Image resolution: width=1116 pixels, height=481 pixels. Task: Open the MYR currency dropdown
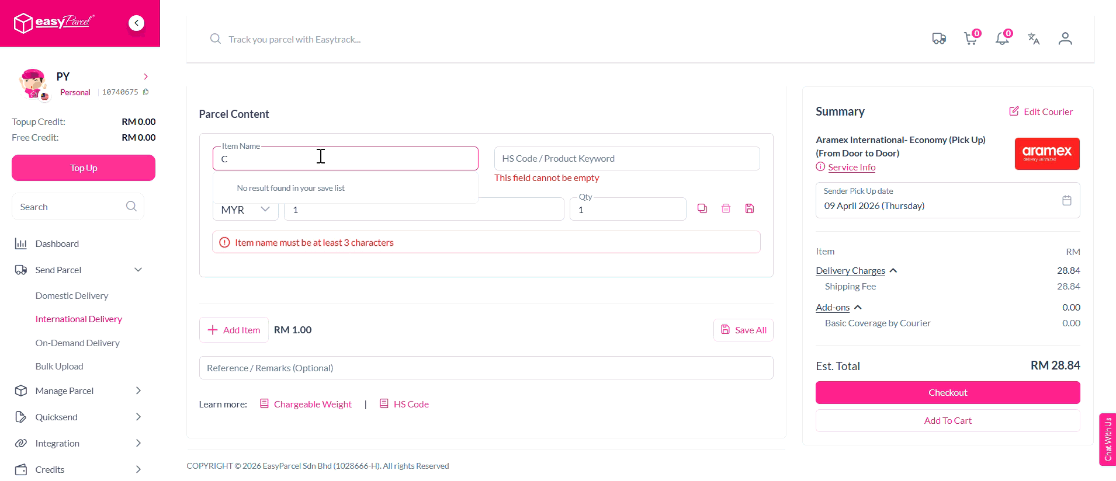(x=245, y=210)
